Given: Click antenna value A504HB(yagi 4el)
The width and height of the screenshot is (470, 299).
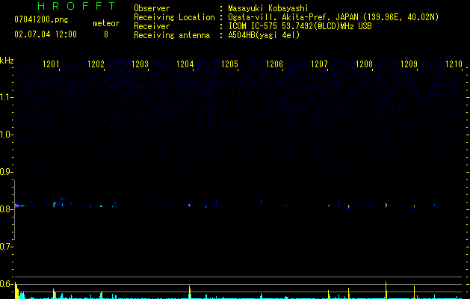Looking at the screenshot, I should click(x=264, y=35).
